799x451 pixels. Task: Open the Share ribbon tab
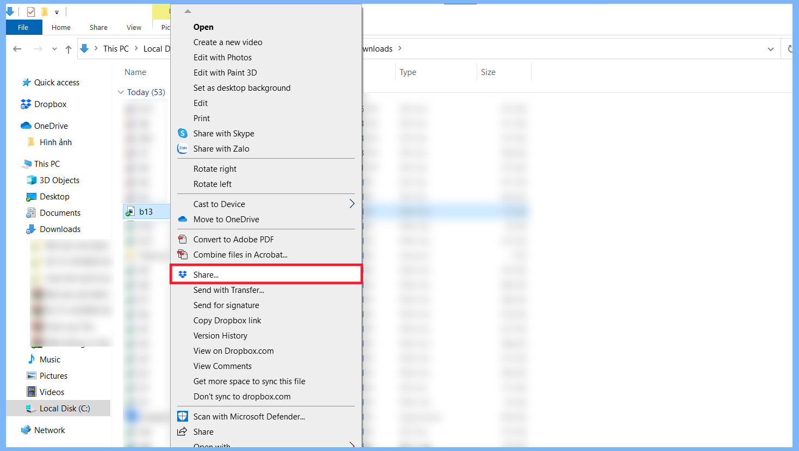tap(98, 27)
